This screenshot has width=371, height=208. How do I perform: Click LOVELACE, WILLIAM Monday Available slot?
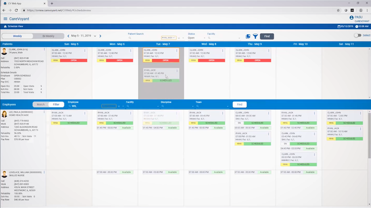(x=115, y=172)
